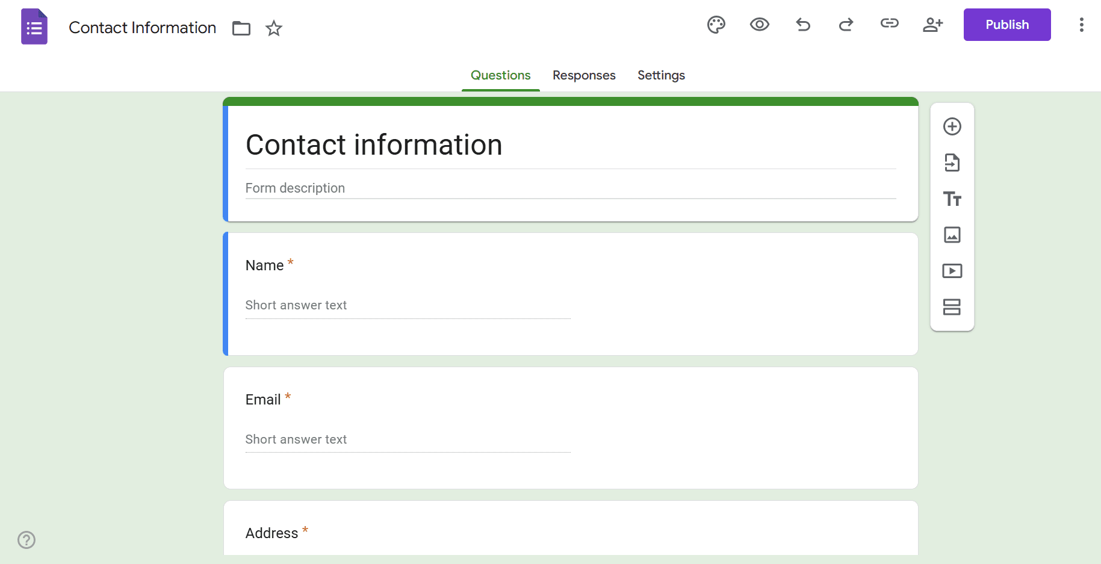Insert a title and description block
Image resolution: width=1101 pixels, height=564 pixels.
pos(952,199)
